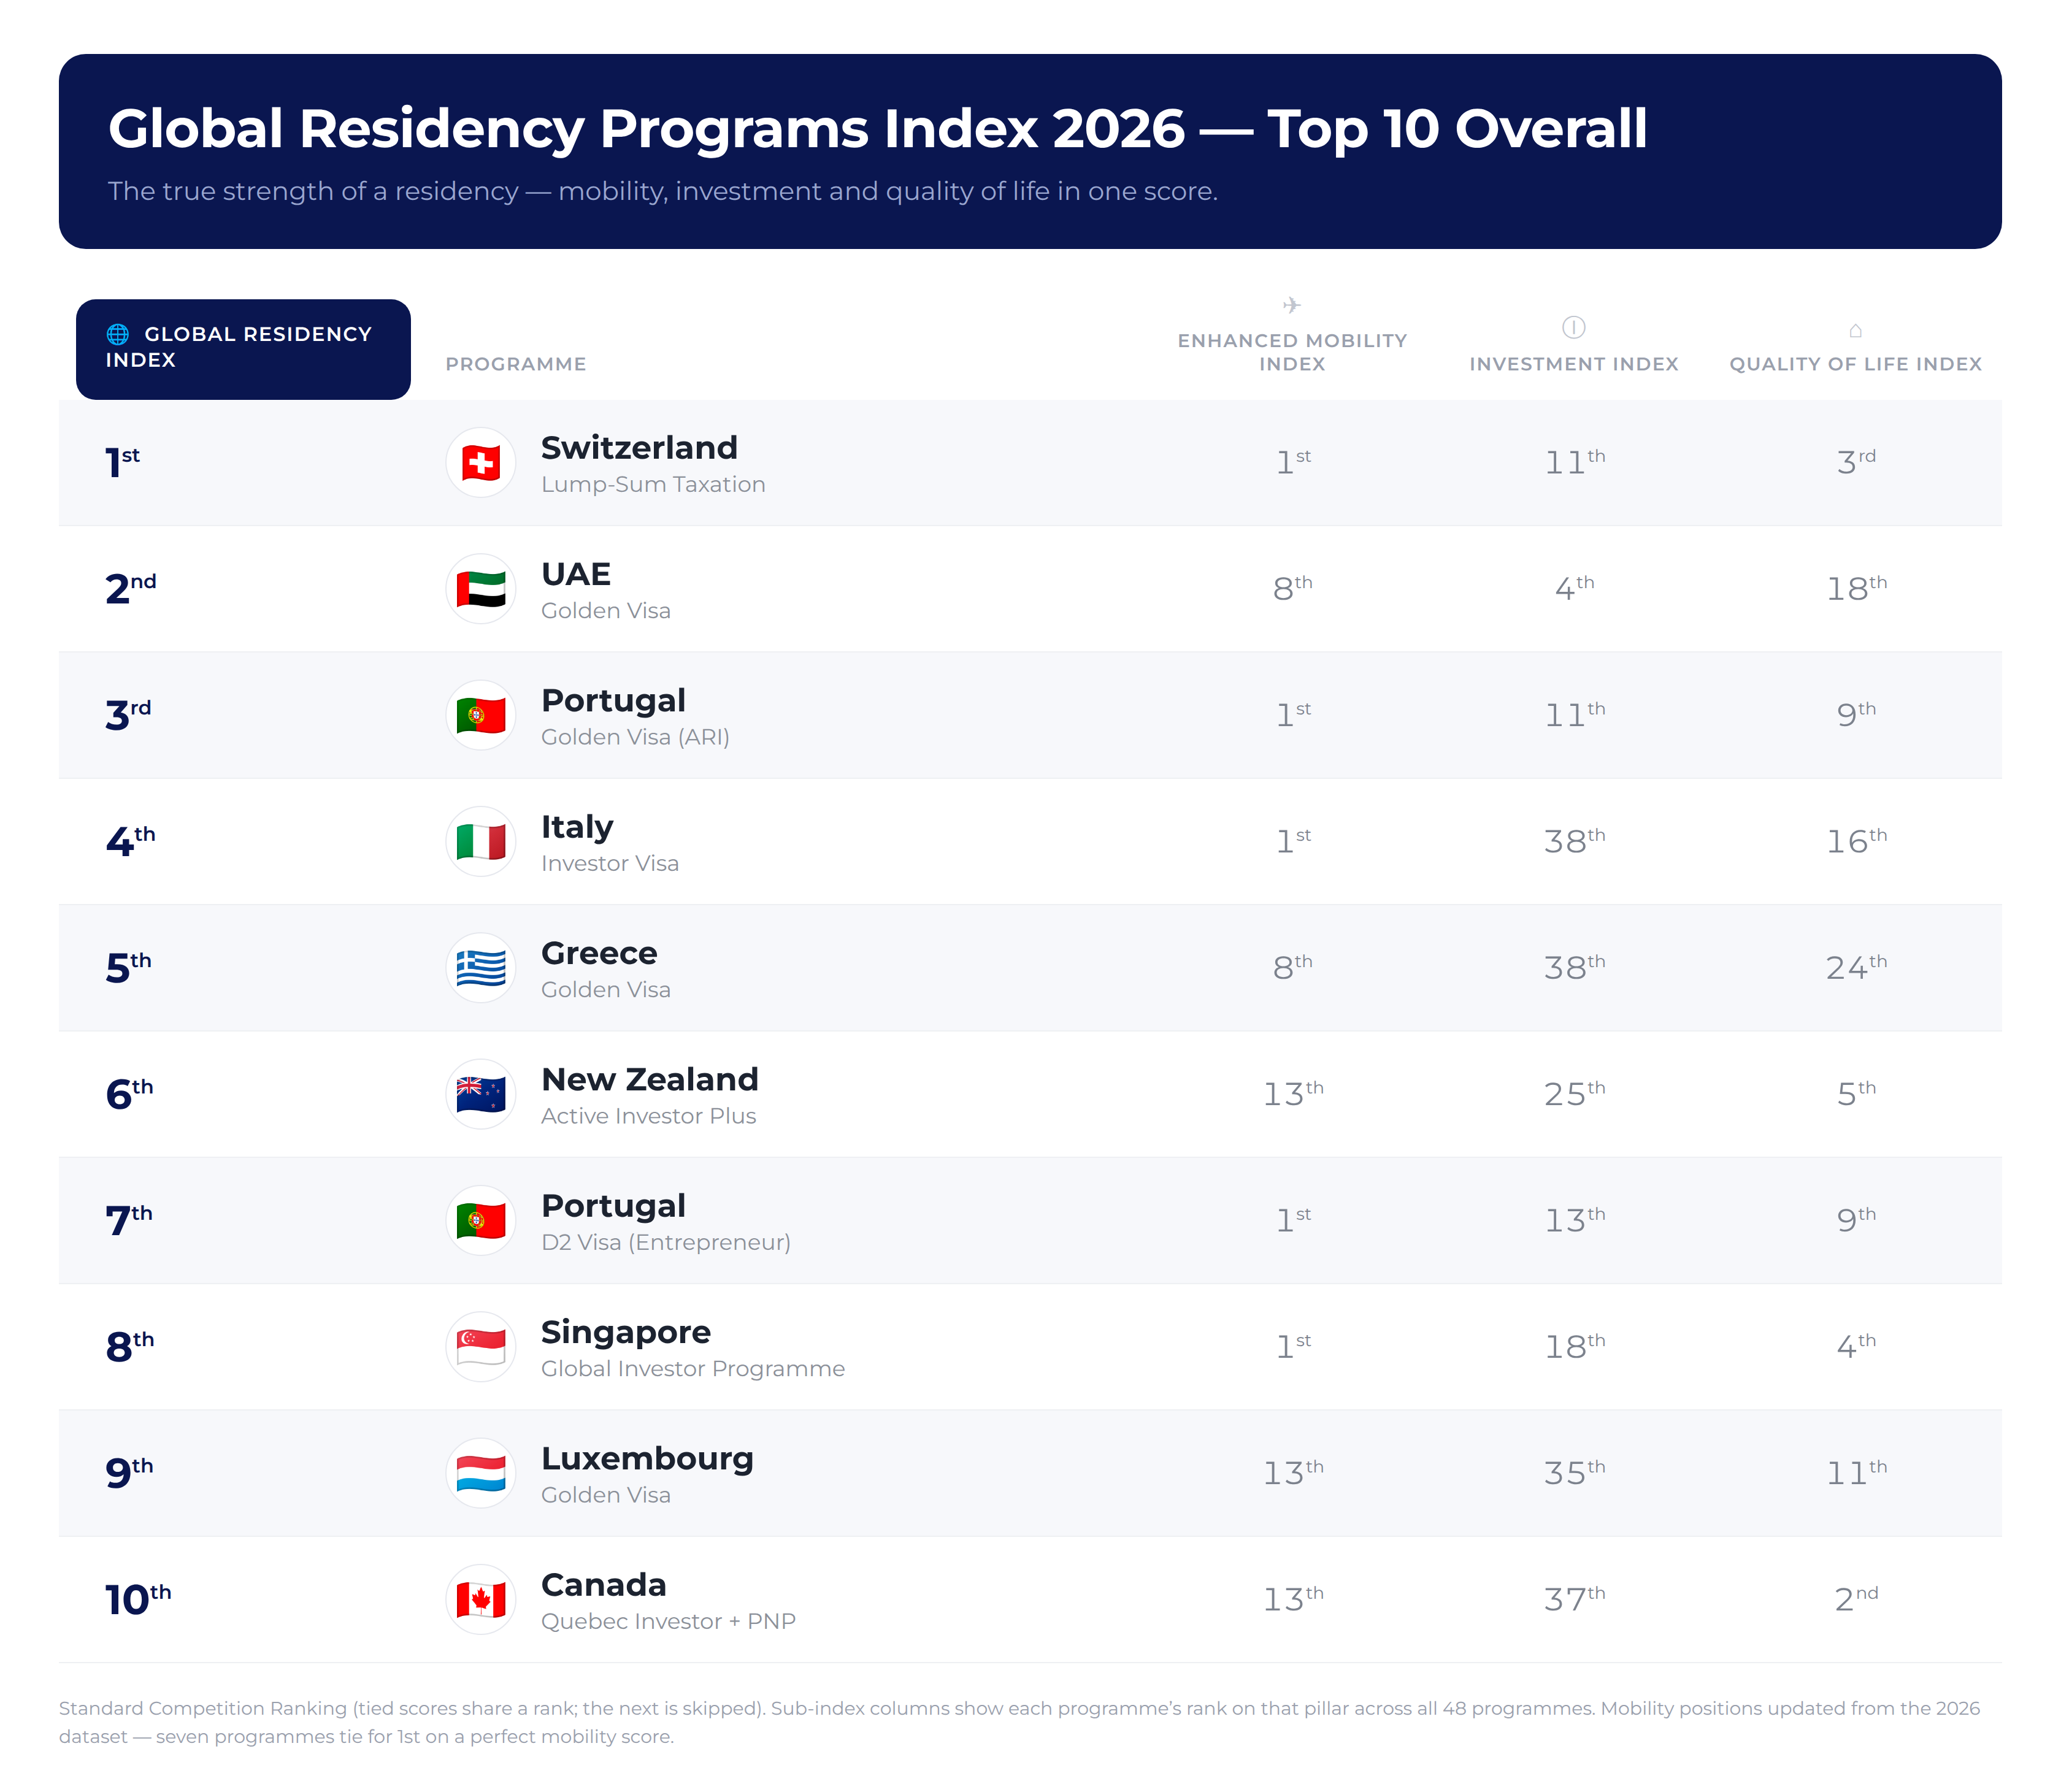Screen dimensions: 2061x1792
Task: Click the Singapore flag icon
Action: pos(481,1347)
